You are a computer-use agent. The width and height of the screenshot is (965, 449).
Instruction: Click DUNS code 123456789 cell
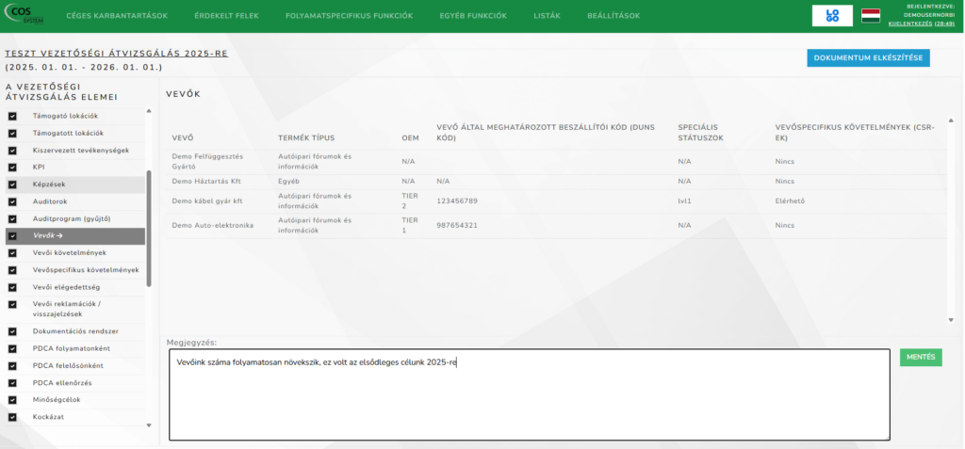tap(457, 201)
